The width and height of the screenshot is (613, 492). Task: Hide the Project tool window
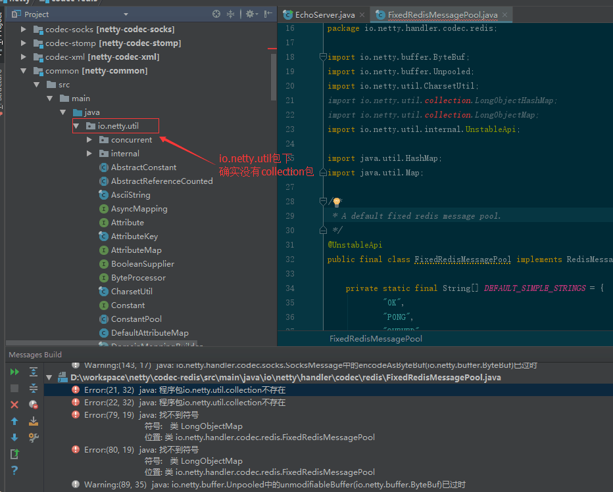[x=268, y=14]
